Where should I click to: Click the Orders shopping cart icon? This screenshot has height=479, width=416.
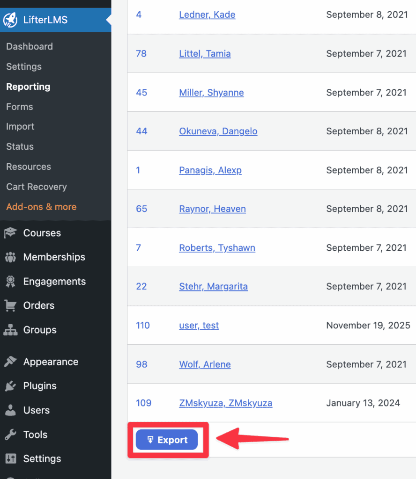click(x=10, y=305)
